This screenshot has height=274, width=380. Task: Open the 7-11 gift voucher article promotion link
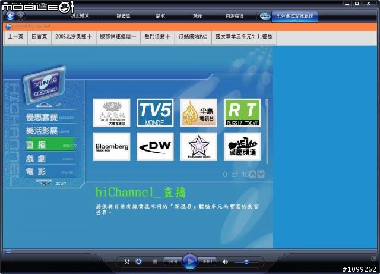(244, 37)
